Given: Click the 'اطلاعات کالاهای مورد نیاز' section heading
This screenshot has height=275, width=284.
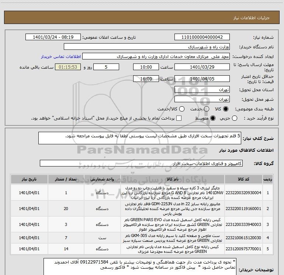Looking at the screenshot, I should pyautogui.click(x=246, y=150).
